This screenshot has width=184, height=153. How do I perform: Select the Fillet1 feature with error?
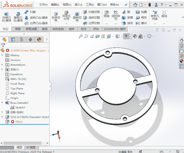pyautogui.click(x=19, y=122)
